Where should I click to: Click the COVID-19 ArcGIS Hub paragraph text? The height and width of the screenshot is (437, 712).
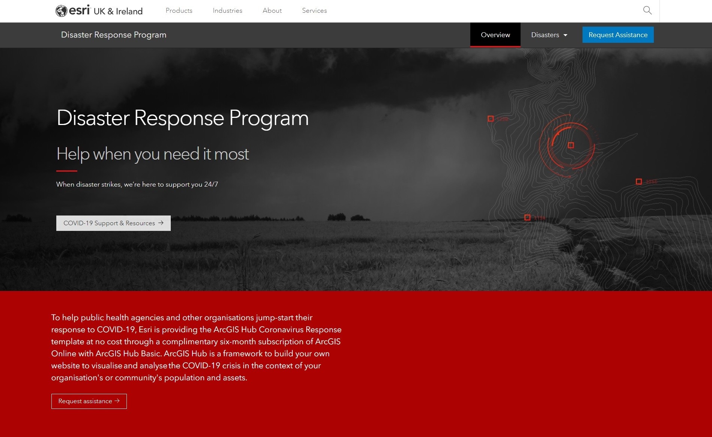tap(196, 348)
